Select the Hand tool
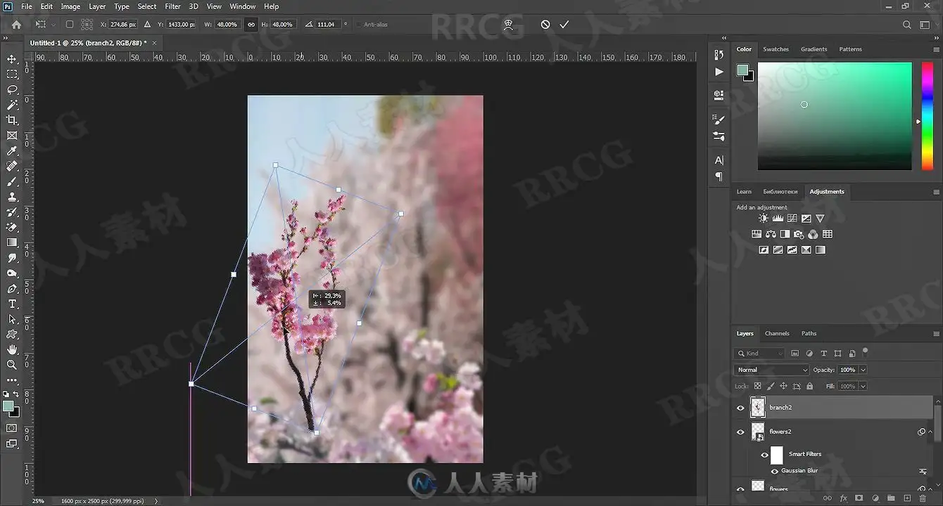The image size is (943, 506). coord(12,349)
